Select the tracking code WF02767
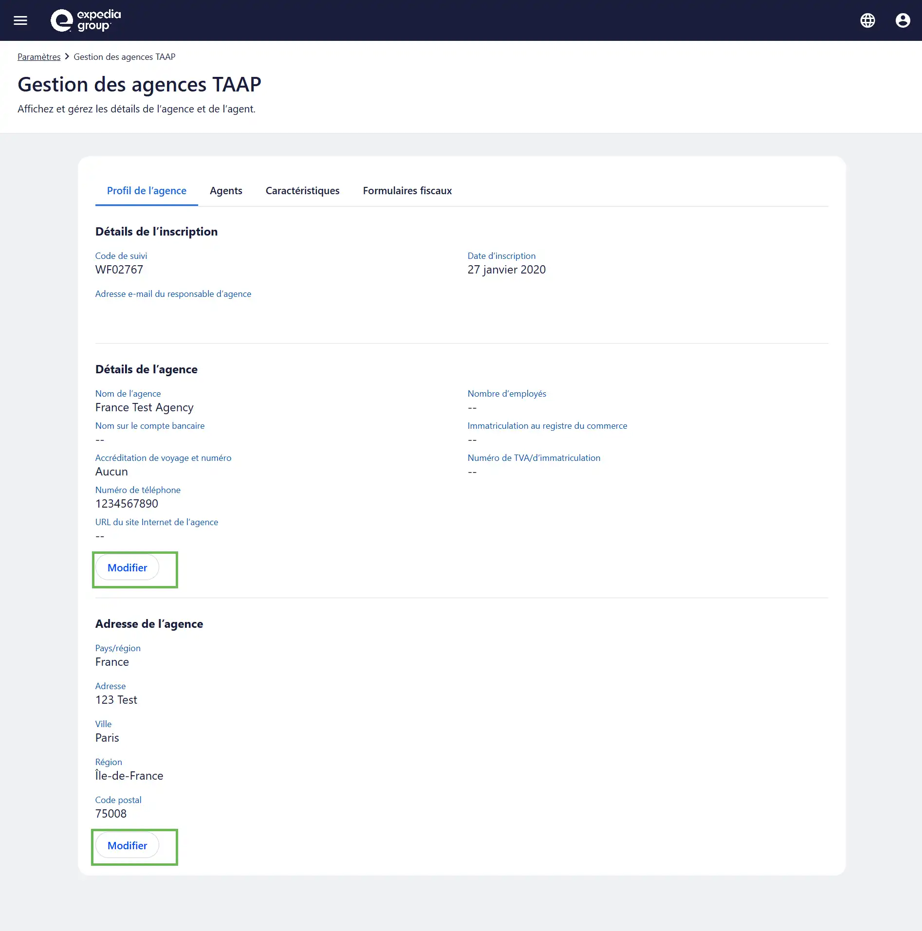 (119, 269)
